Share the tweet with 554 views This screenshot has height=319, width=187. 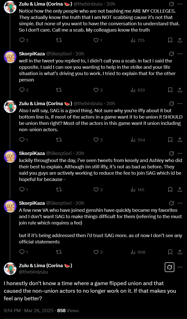pos(180,140)
